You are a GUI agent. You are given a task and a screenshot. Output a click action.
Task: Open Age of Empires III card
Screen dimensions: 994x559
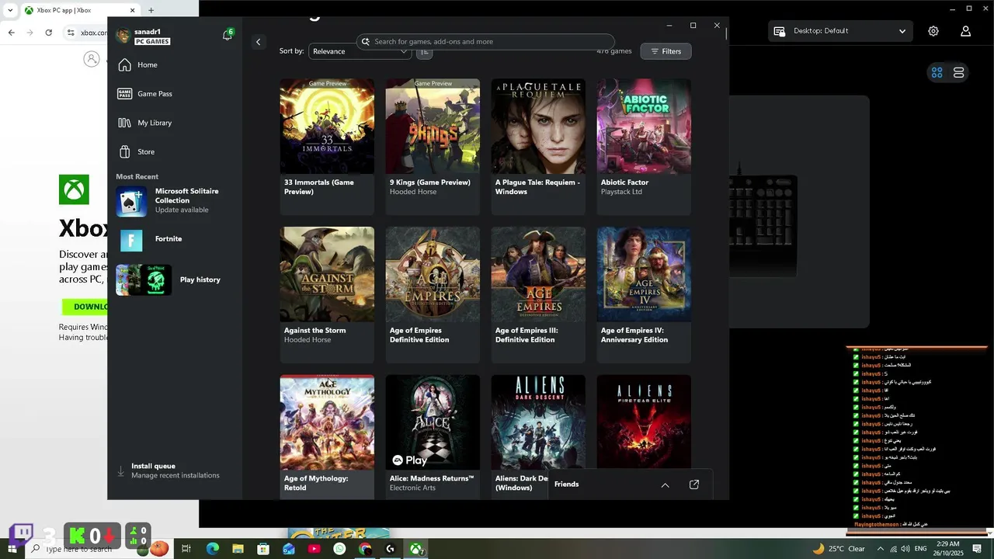click(538, 294)
